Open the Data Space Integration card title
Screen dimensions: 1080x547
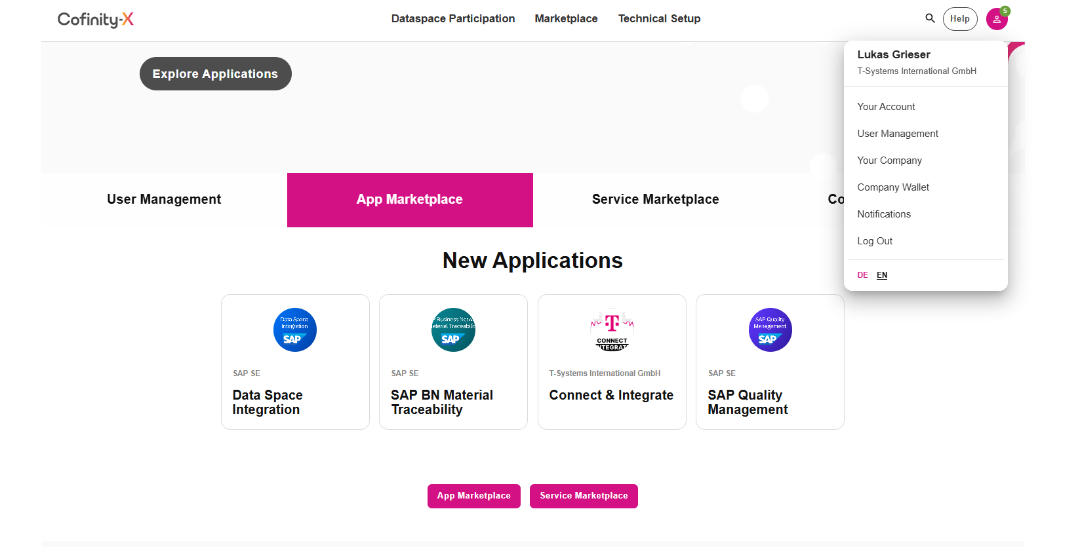[x=268, y=402]
